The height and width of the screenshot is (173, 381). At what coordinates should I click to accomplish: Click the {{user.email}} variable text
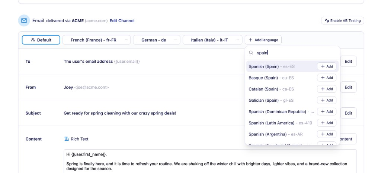pyautogui.click(x=127, y=62)
